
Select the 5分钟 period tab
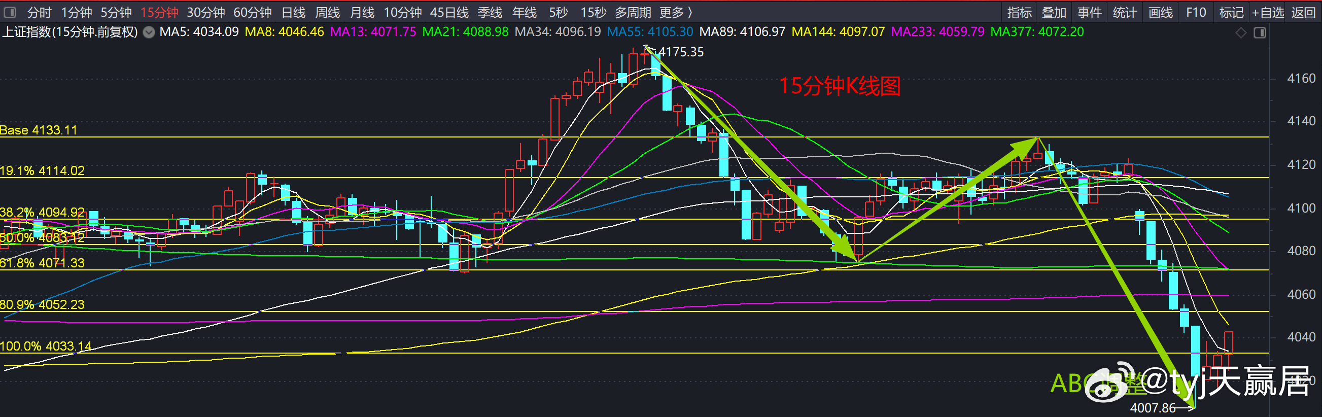coord(116,12)
